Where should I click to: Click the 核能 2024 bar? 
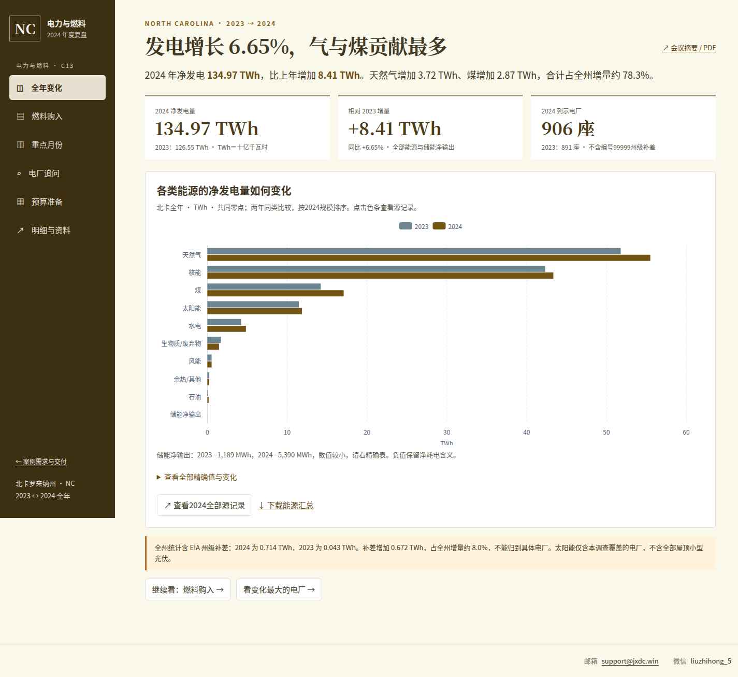click(380, 276)
